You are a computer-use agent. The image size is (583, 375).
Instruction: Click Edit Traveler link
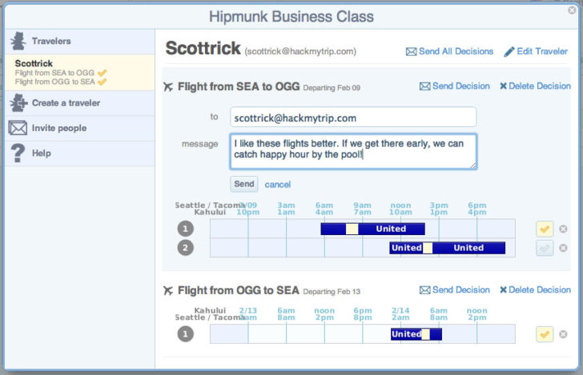pos(542,51)
